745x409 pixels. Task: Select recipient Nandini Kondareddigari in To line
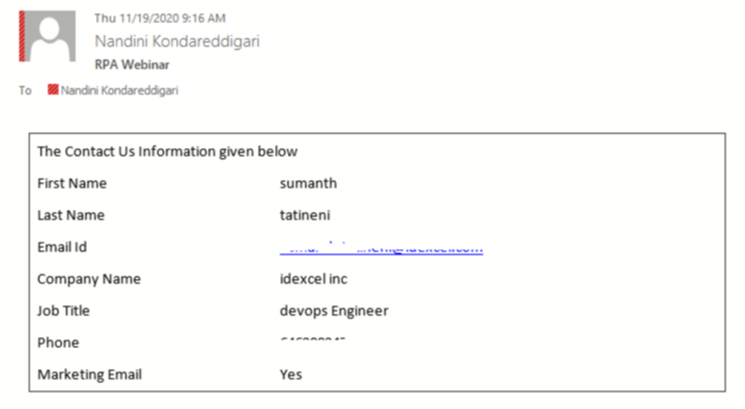pyautogui.click(x=119, y=90)
